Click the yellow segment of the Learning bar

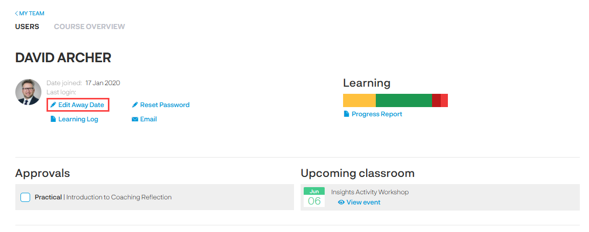[359, 100]
